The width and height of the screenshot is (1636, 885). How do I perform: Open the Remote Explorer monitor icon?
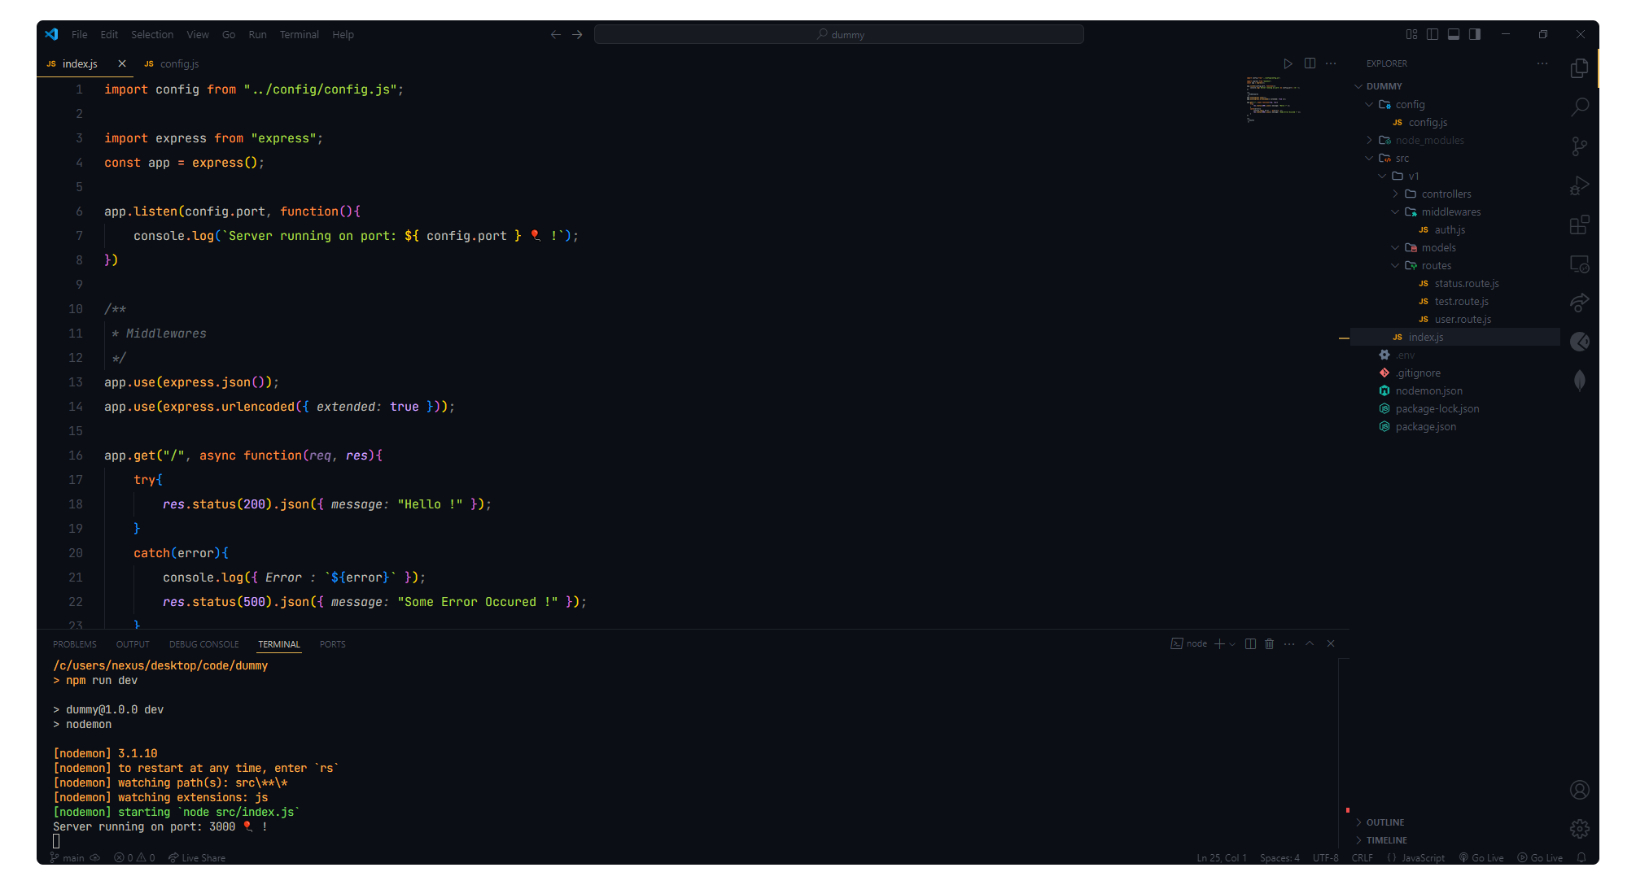pyautogui.click(x=1579, y=264)
